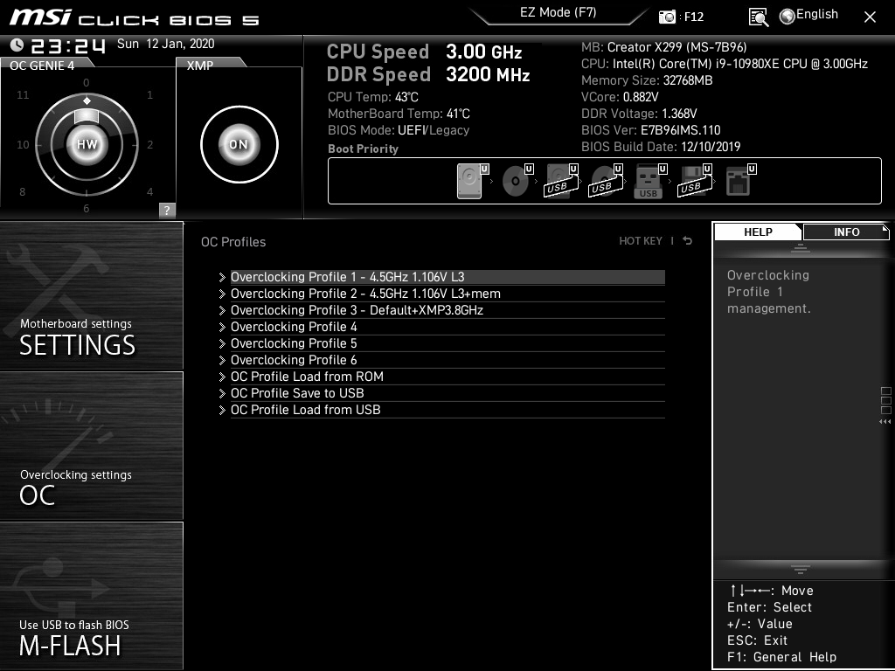This screenshot has width=895, height=671.
Task: Click the side panel collapse arrows
Action: pos(885,422)
